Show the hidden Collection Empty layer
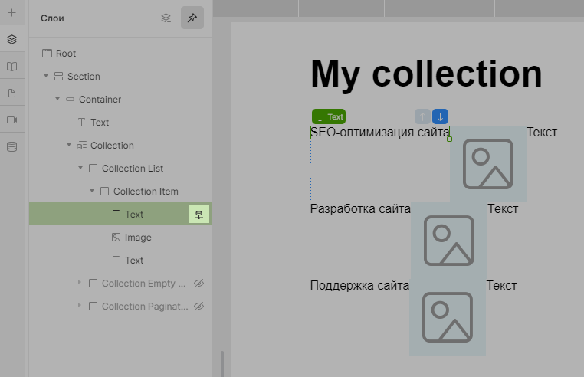Screen dimensions: 584x377 coord(199,283)
